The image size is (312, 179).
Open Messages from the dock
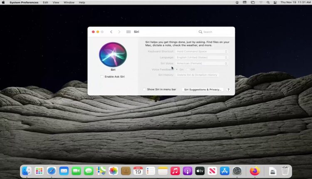(89, 171)
